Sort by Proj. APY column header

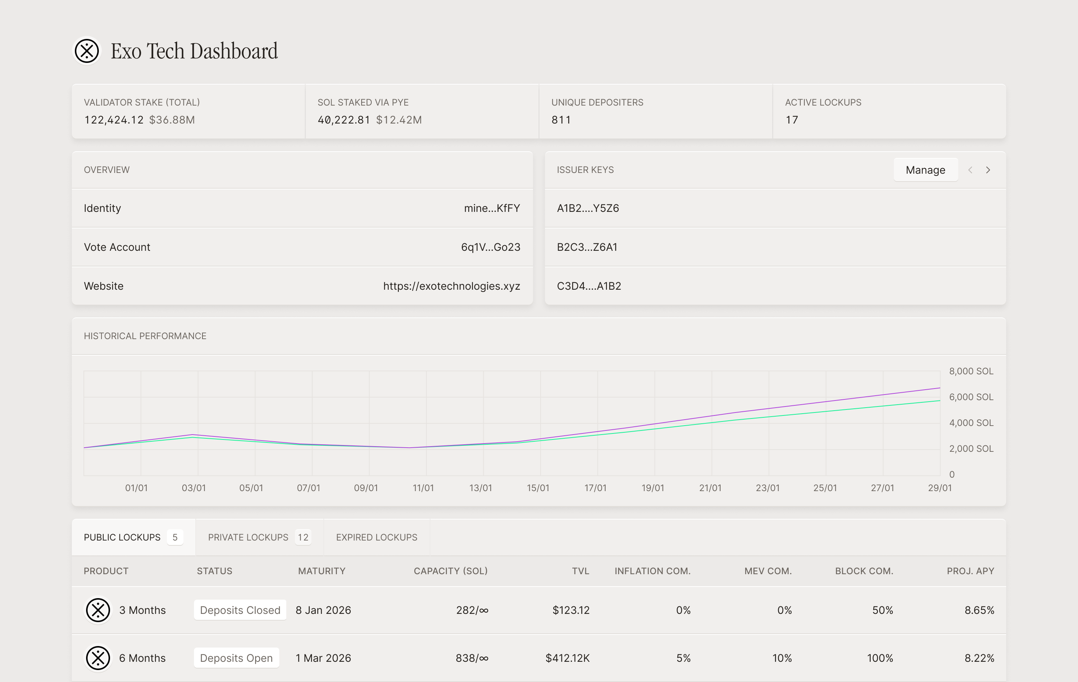(970, 571)
